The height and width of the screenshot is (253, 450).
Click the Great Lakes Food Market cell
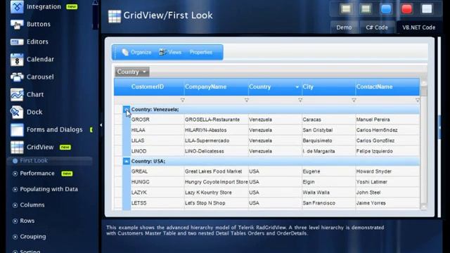pyautogui.click(x=216, y=171)
